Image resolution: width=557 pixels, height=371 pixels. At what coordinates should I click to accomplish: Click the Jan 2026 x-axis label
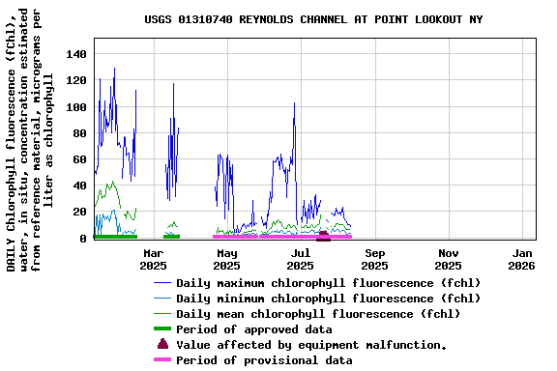click(x=521, y=260)
